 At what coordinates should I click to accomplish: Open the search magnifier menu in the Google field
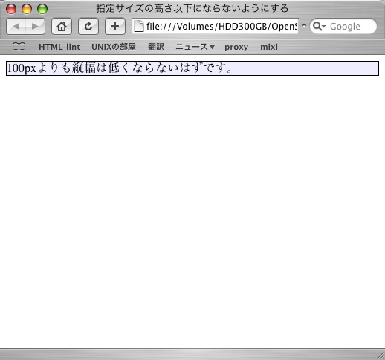point(319,26)
